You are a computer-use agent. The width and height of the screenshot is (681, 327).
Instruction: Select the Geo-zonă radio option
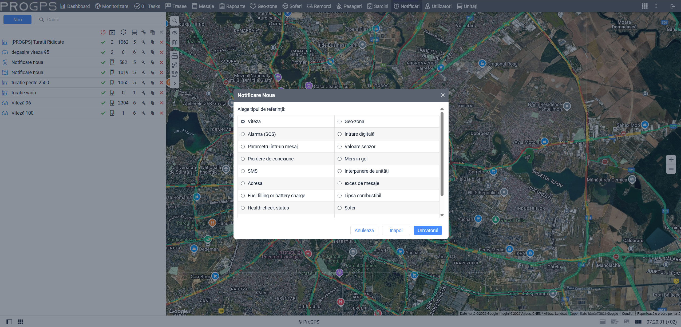tap(339, 122)
